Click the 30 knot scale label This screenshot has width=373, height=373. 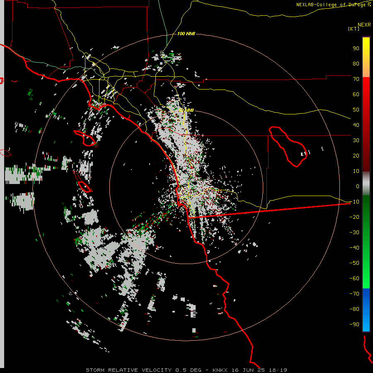356,140
